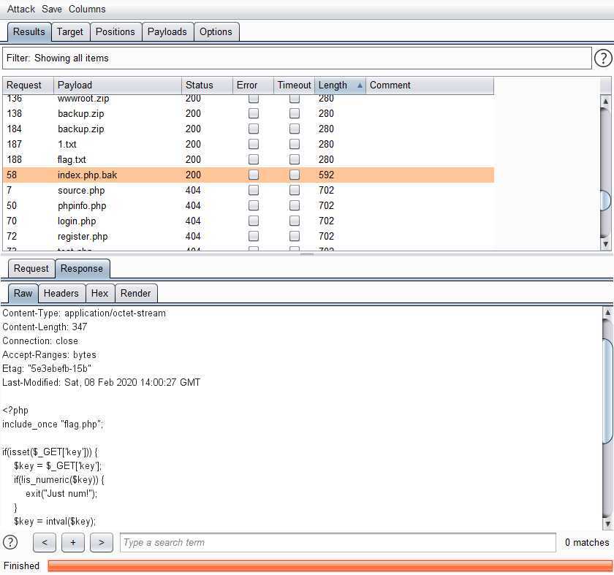Switch to the Payloads tab
Image resolution: width=614 pixels, height=575 pixels.
(167, 31)
